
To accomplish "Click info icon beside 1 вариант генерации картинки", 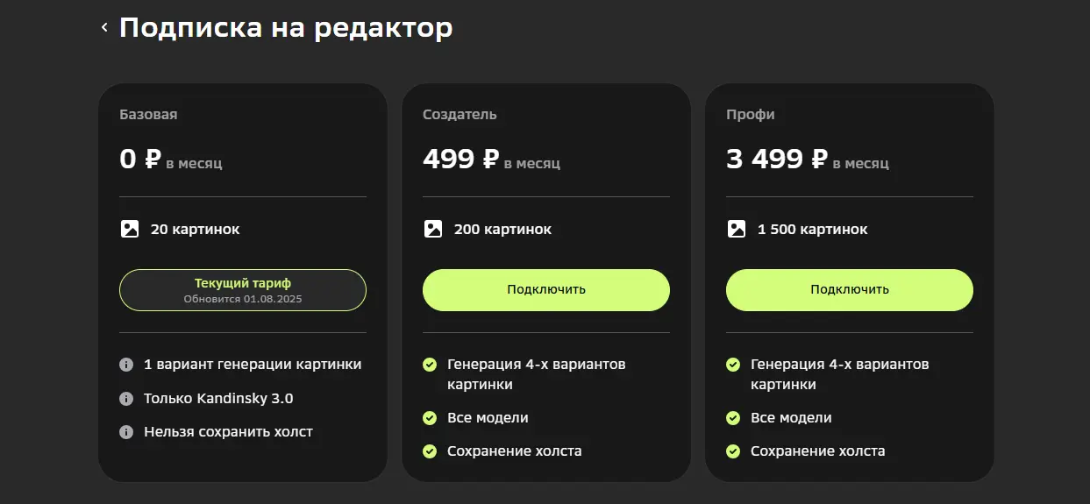I will click(126, 364).
